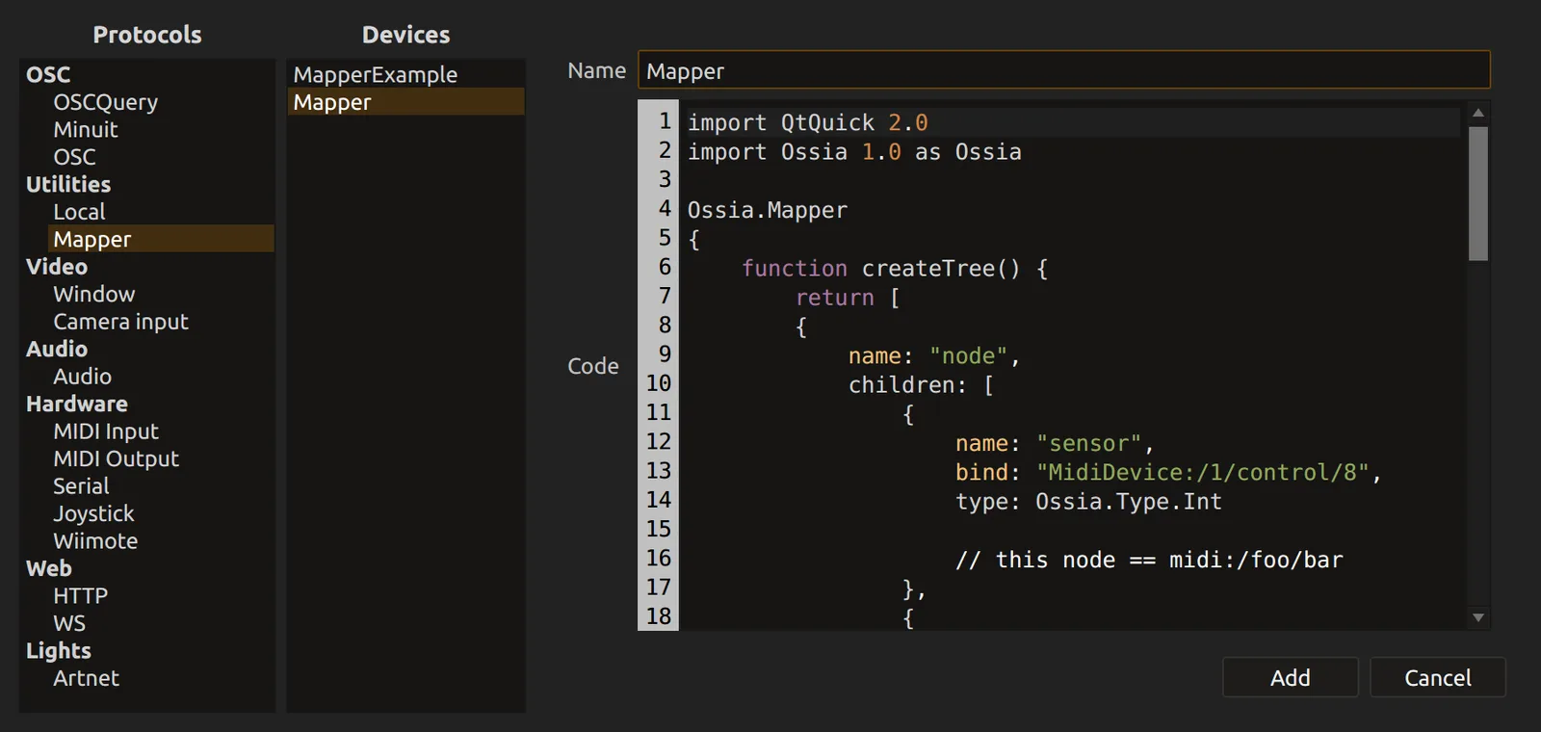Click the Hardware category header
Screen dimensions: 1541x732
pyautogui.click(x=77, y=404)
